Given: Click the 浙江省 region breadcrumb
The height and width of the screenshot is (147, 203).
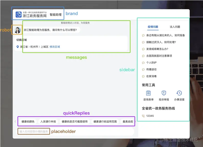Looking at the screenshot, I should tap(24, 47).
